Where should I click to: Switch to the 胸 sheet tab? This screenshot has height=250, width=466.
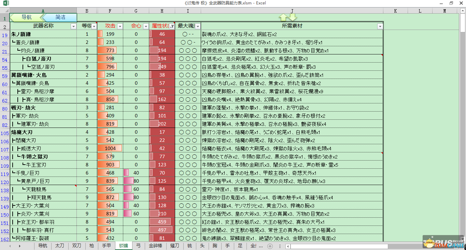(x=215, y=246)
